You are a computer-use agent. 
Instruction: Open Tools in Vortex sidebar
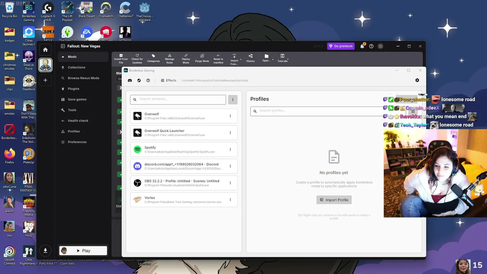pyautogui.click(x=83, y=110)
